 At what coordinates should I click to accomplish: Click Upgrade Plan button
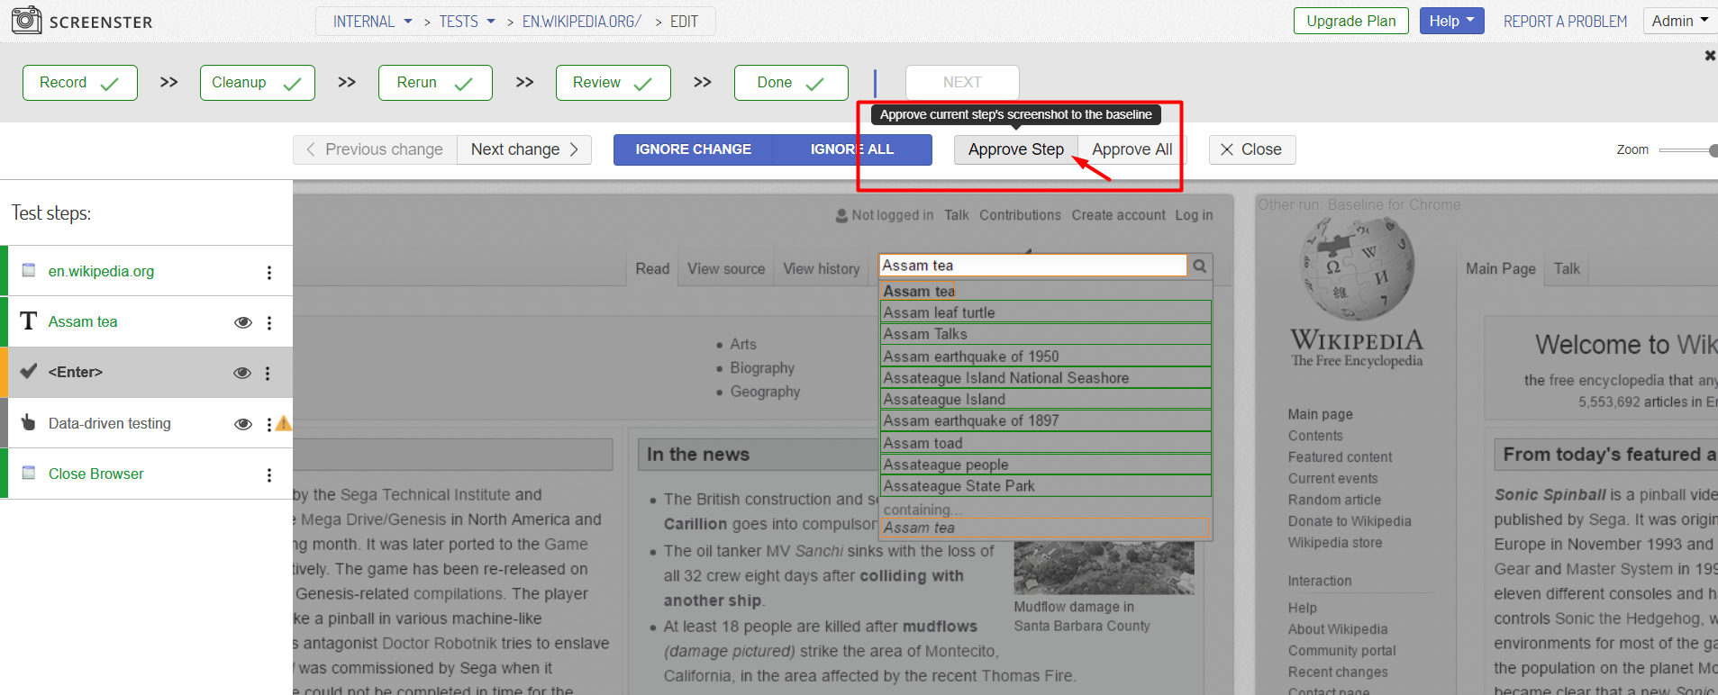pyautogui.click(x=1351, y=21)
